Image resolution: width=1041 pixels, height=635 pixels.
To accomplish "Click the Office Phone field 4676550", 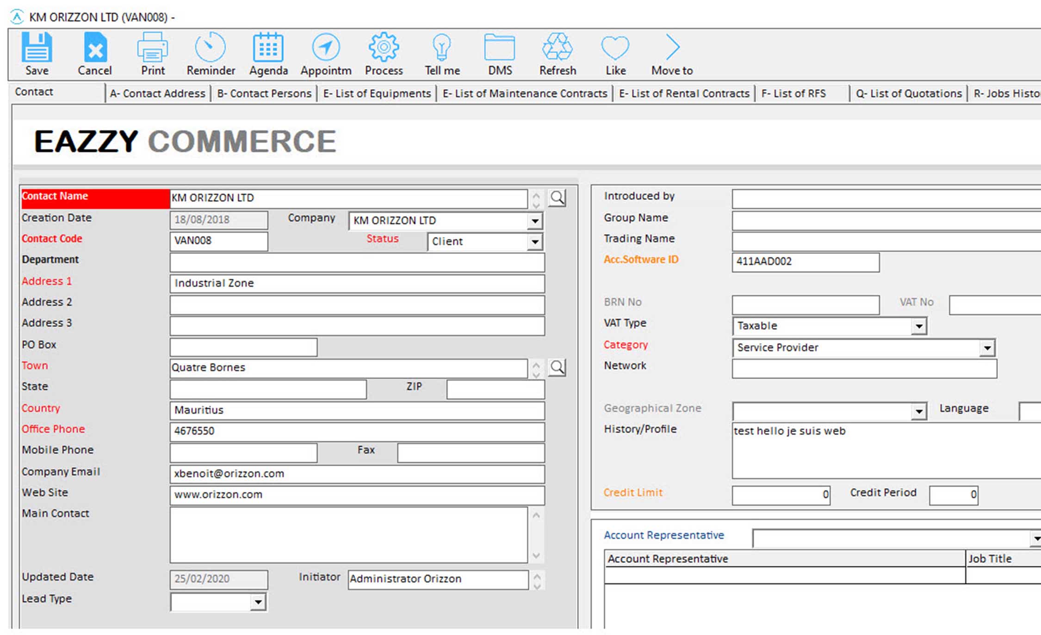I will pyautogui.click(x=357, y=432).
